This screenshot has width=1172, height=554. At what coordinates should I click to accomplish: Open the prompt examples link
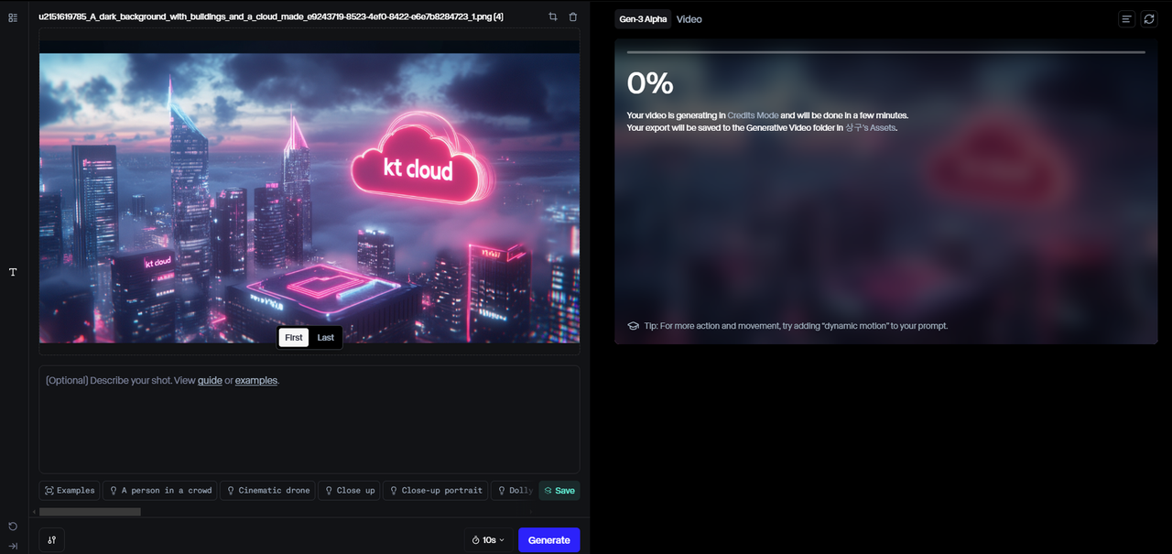pos(256,380)
